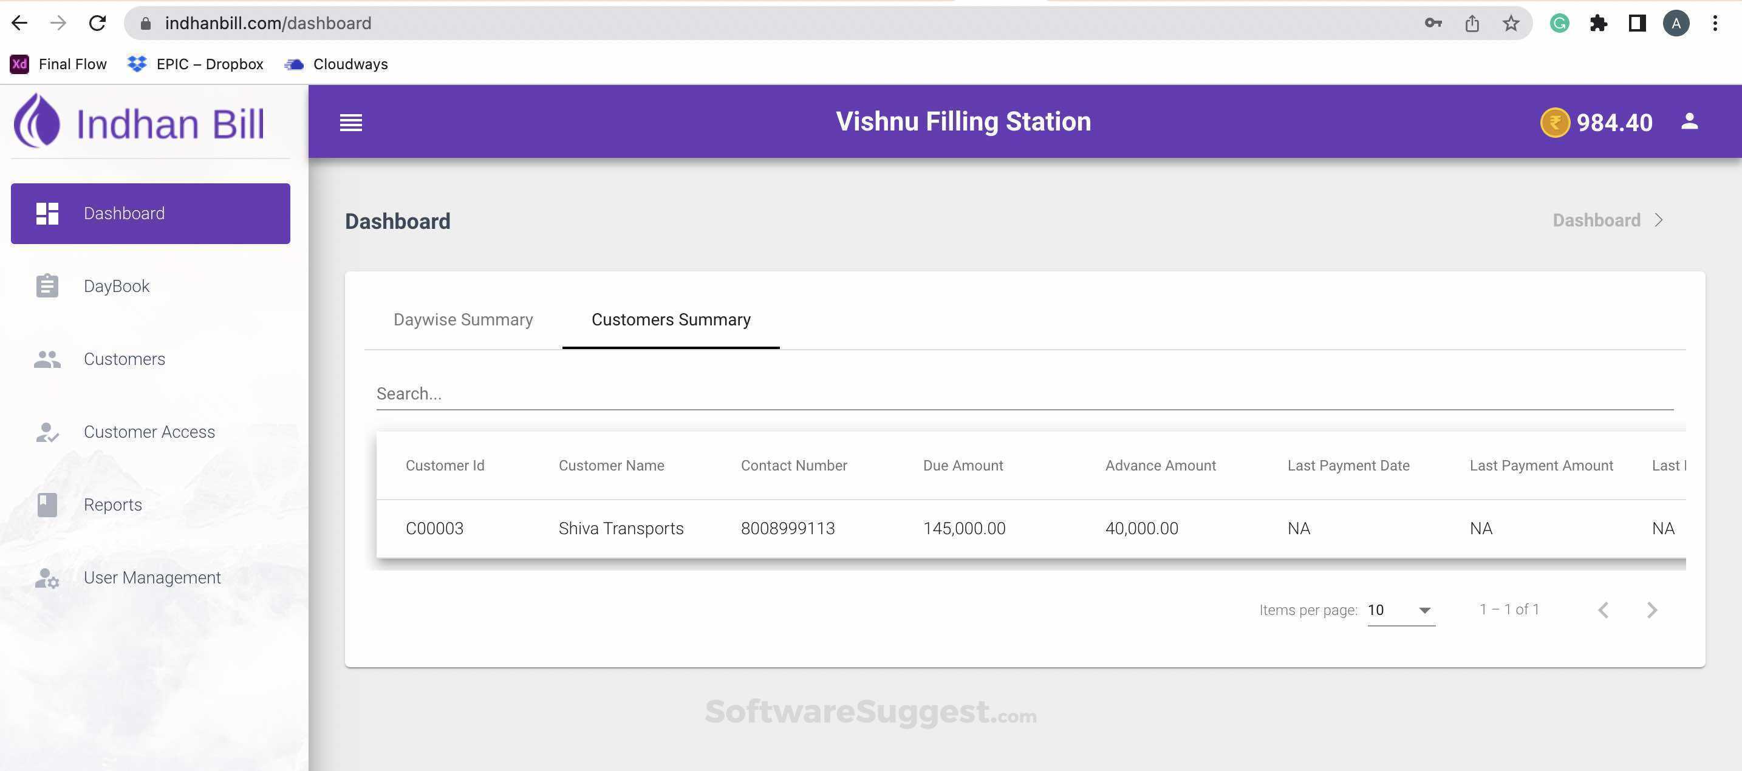Go to Customers in sidebar
The height and width of the screenshot is (771, 1742).
[124, 359]
